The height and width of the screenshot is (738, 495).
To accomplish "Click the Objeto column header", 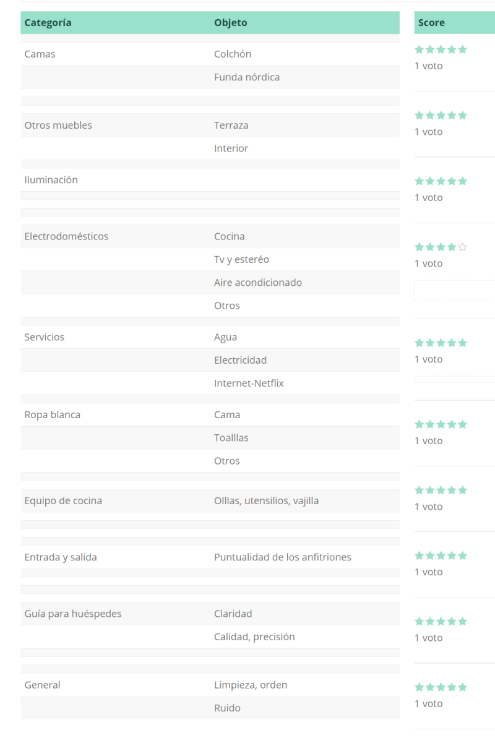I will [230, 23].
